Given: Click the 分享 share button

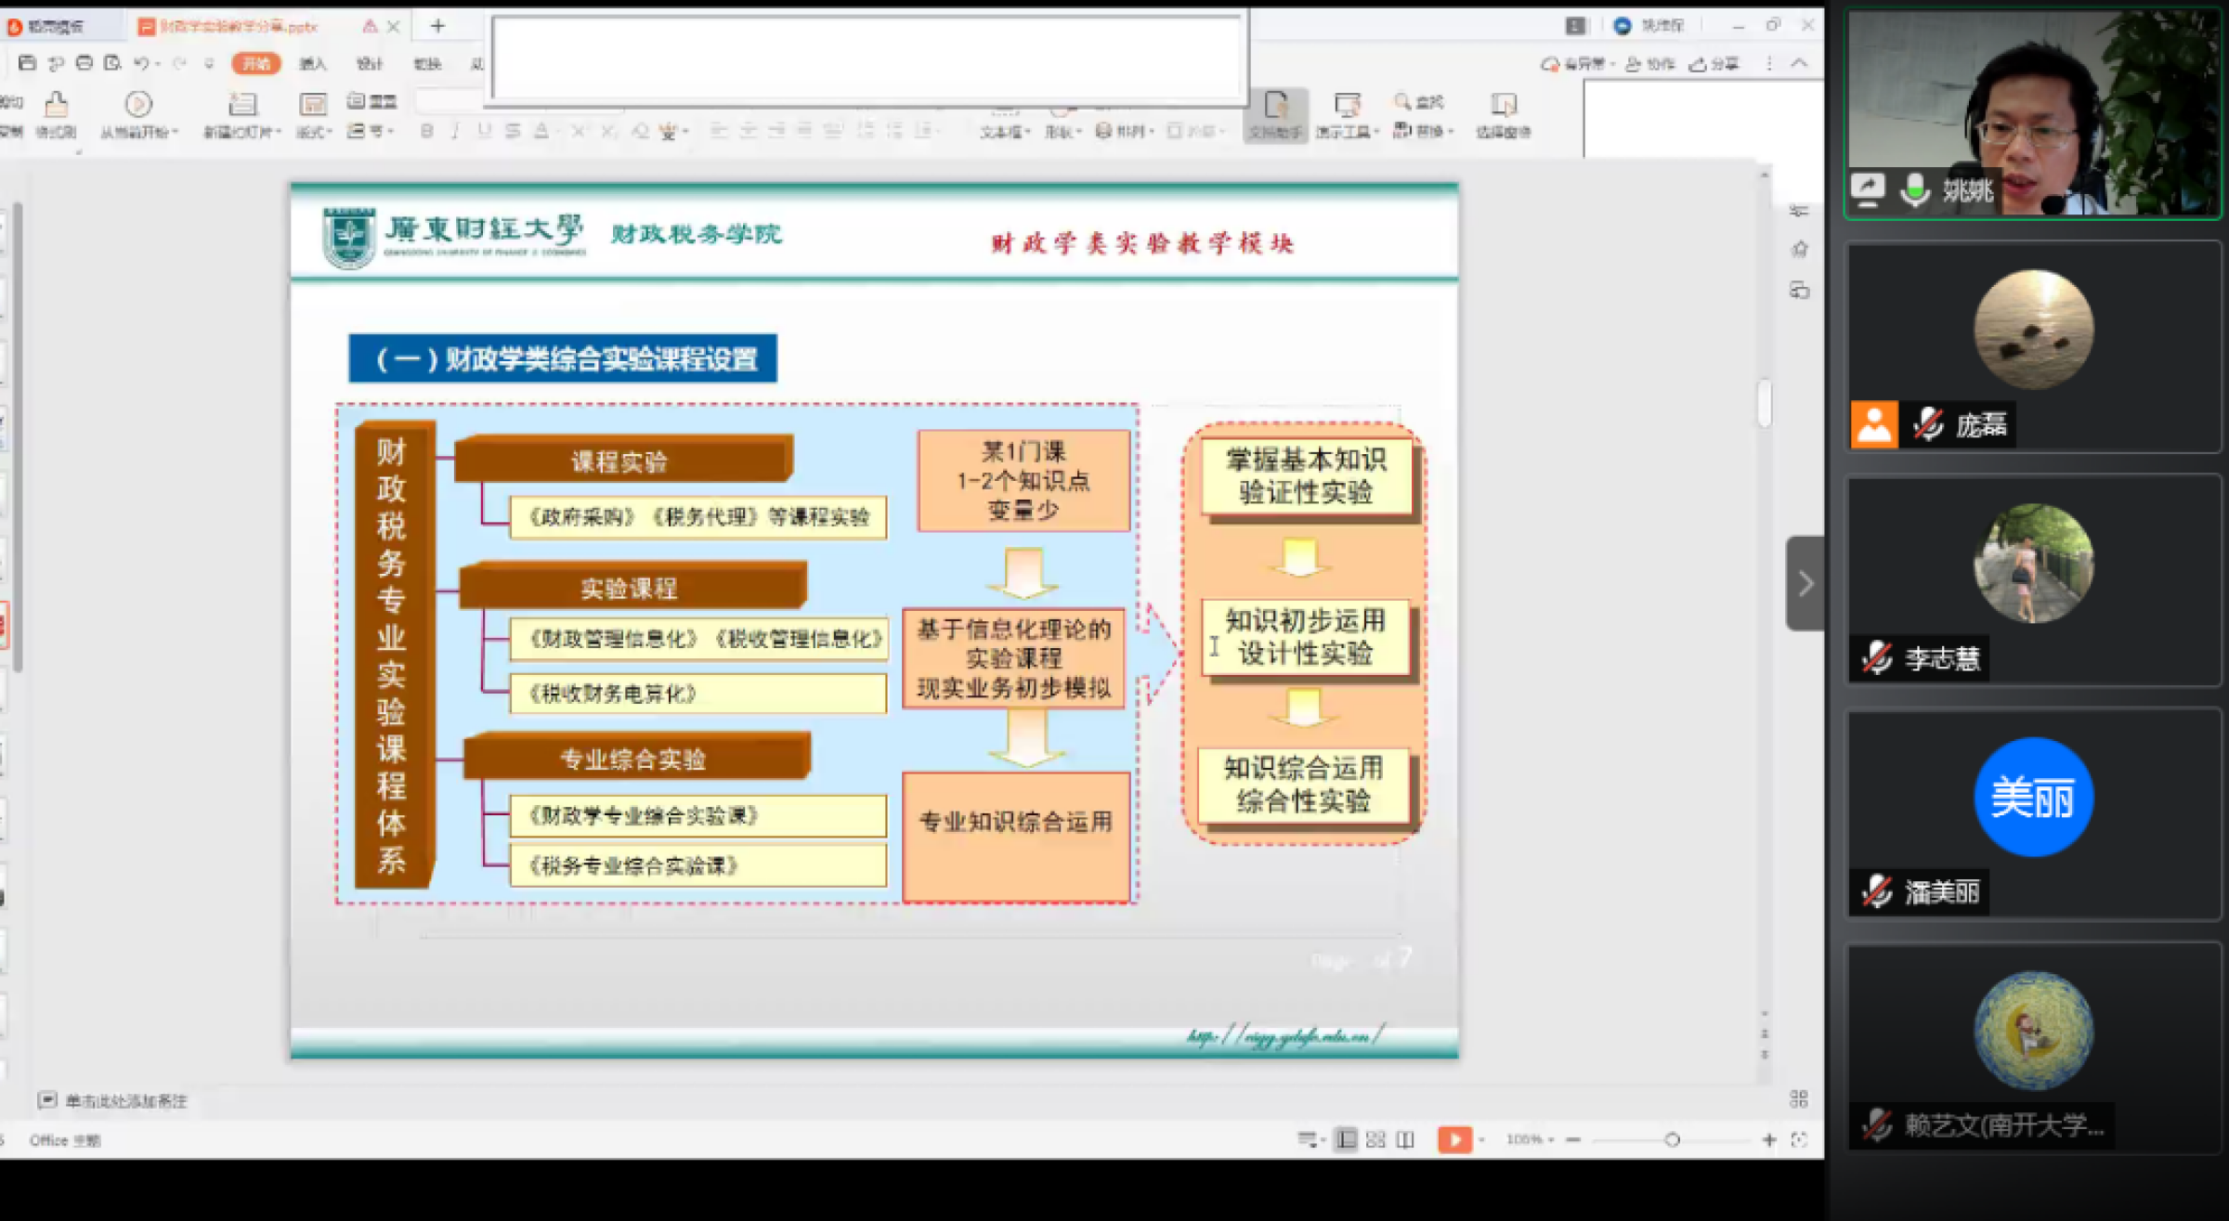Looking at the screenshot, I should coord(1714,63).
